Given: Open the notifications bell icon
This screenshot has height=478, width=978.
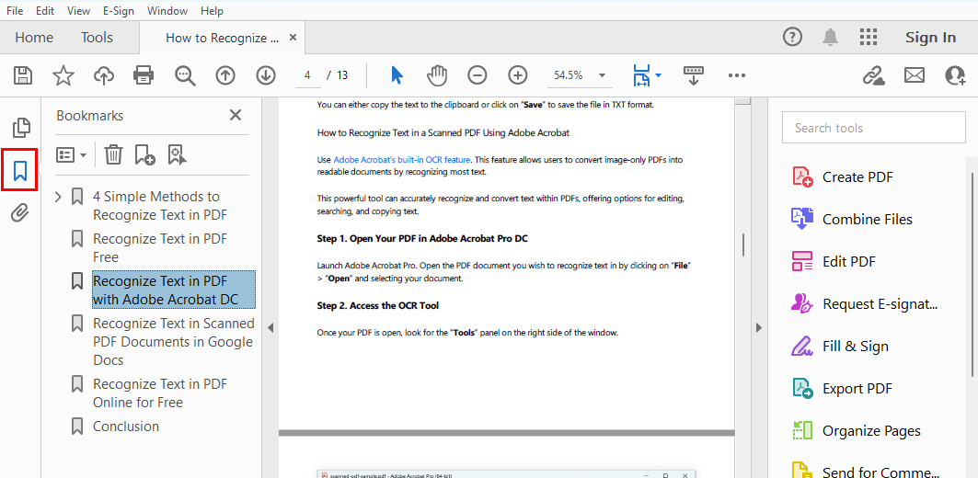Looking at the screenshot, I should (x=830, y=38).
